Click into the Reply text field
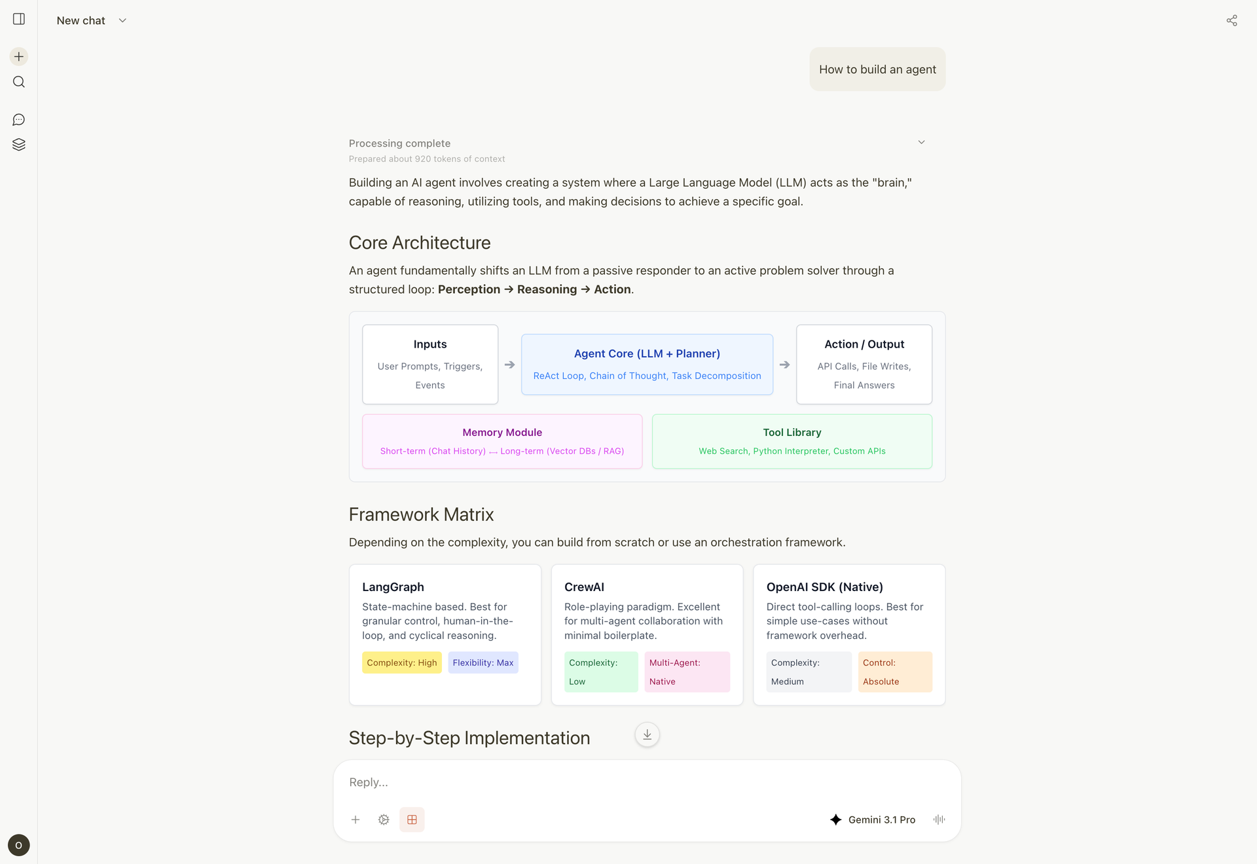 pyautogui.click(x=647, y=782)
